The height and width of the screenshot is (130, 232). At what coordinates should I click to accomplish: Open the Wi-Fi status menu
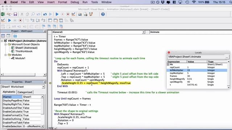tap(194, 2)
